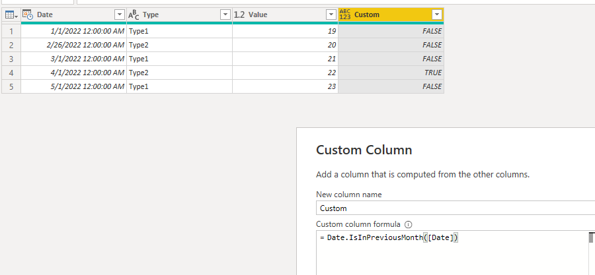Click the cell 5/1/2022 12:00:00 AM
Viewport: 595px width, 275px height.
73,86
